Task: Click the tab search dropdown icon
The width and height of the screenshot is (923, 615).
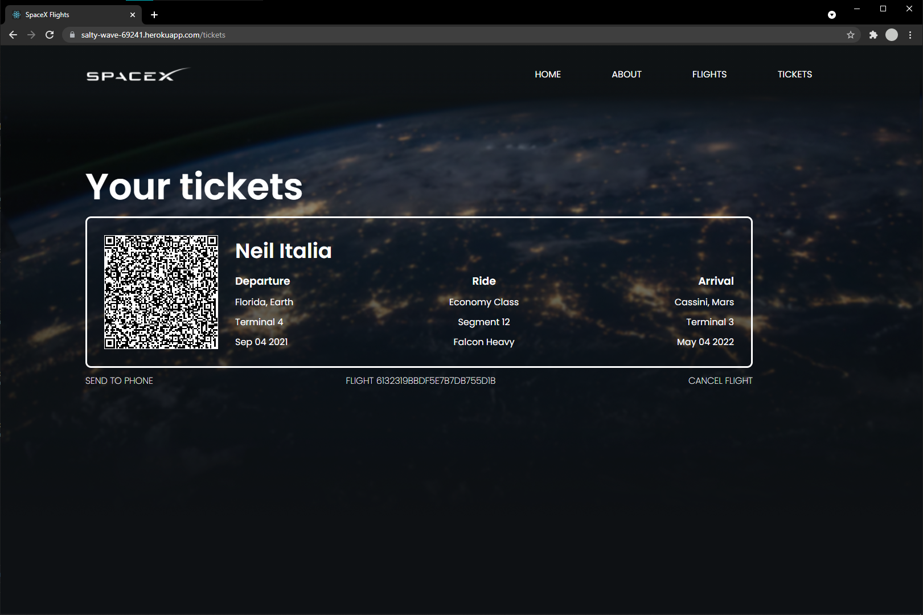Action: pyautogui.click(x=832, y=15)
